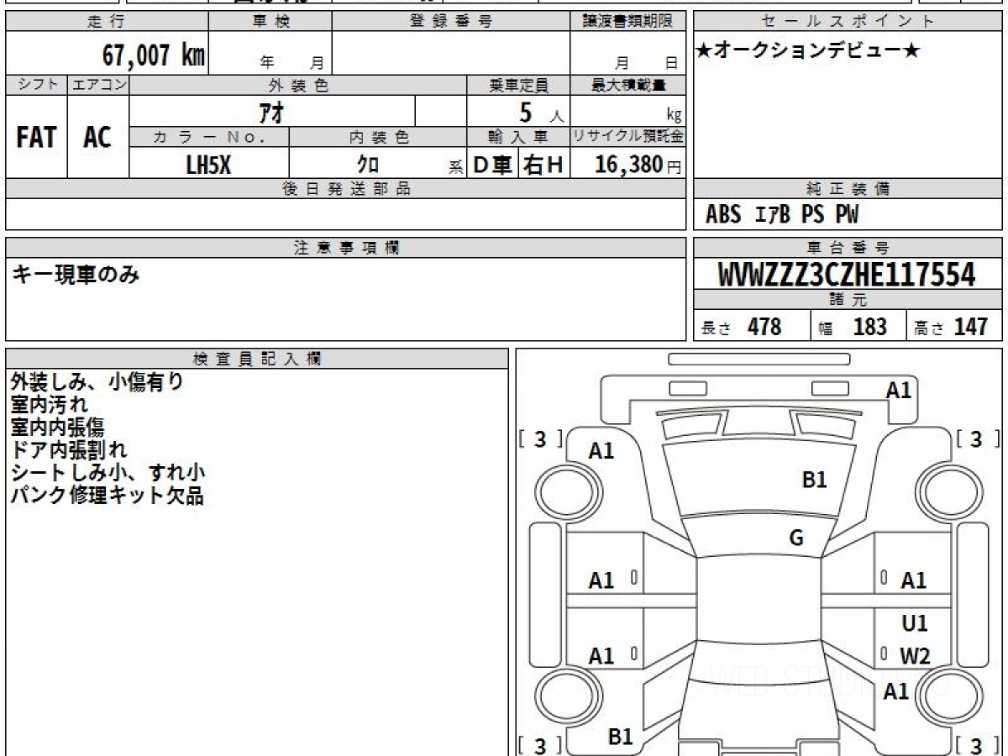Select the 最大積載量 header
The width and height of the screenshot is (1008, 756).
point(628,85)
